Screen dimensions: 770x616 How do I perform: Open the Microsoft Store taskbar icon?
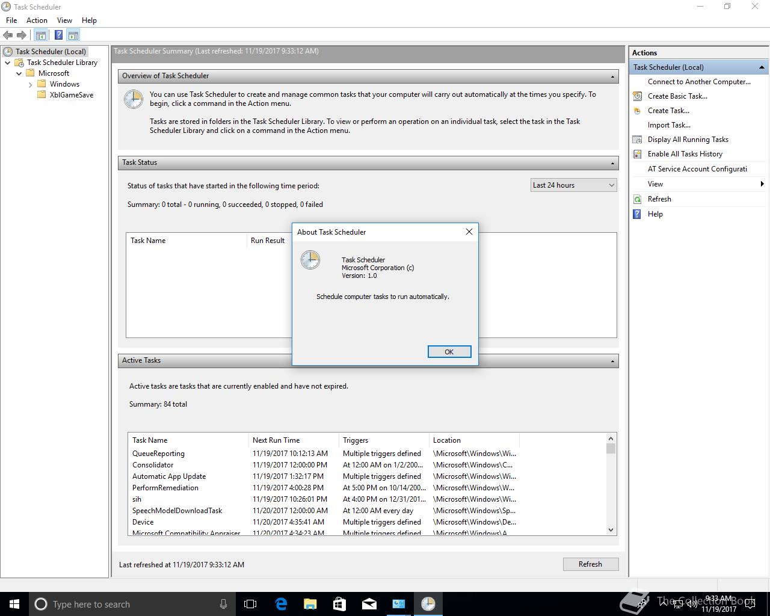pos(339,604)
